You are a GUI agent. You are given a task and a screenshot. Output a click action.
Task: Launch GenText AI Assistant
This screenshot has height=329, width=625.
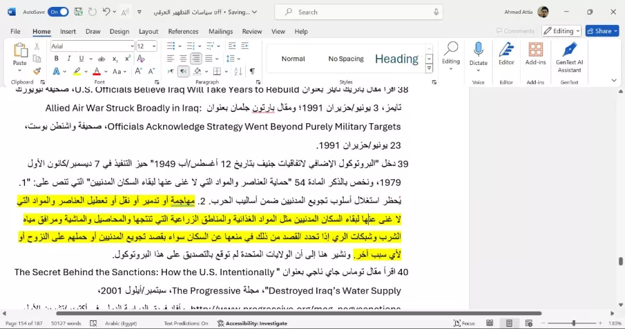pos(569,58)
